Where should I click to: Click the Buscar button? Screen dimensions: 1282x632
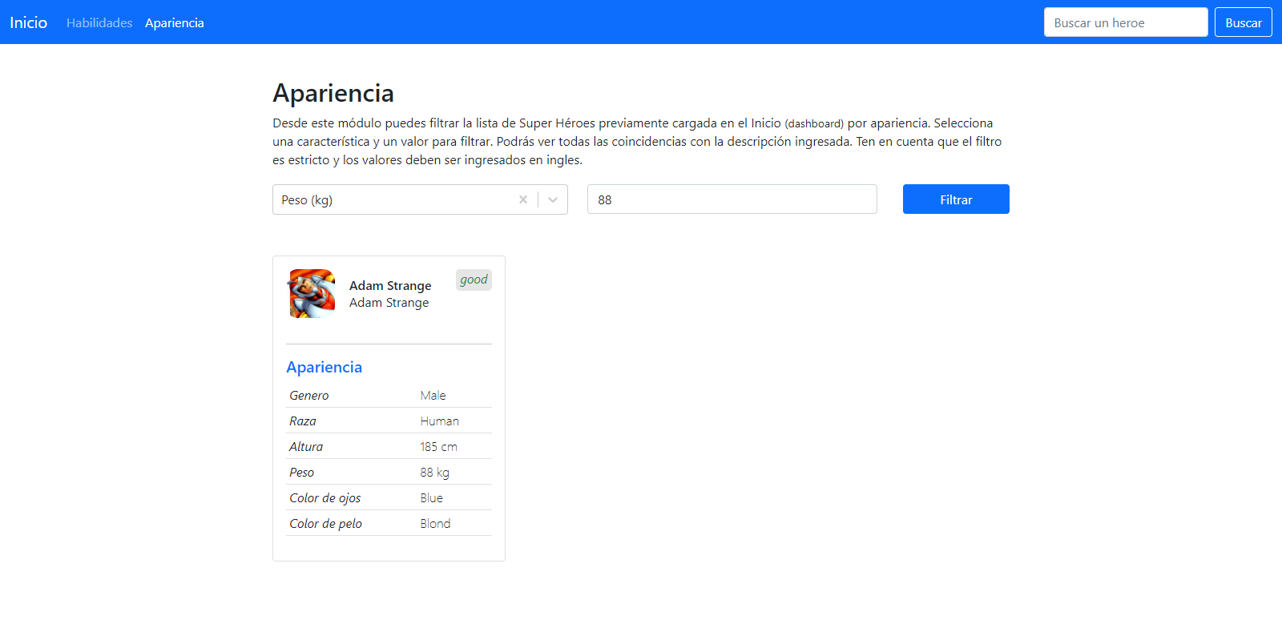(x=1244, y=22)
